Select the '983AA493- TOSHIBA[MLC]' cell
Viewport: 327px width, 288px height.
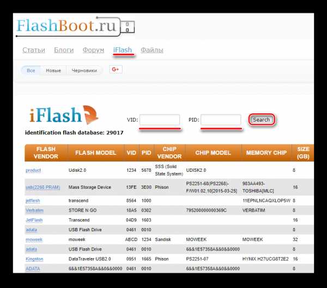tap(258, 187)
